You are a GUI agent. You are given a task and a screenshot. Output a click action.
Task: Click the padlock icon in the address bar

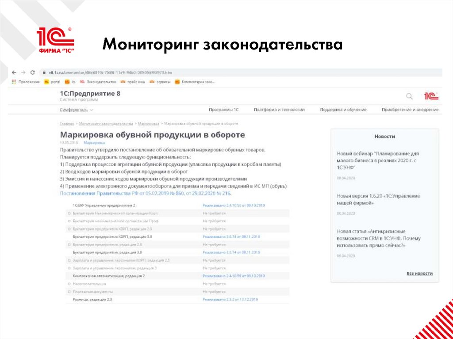click(44, 72)
